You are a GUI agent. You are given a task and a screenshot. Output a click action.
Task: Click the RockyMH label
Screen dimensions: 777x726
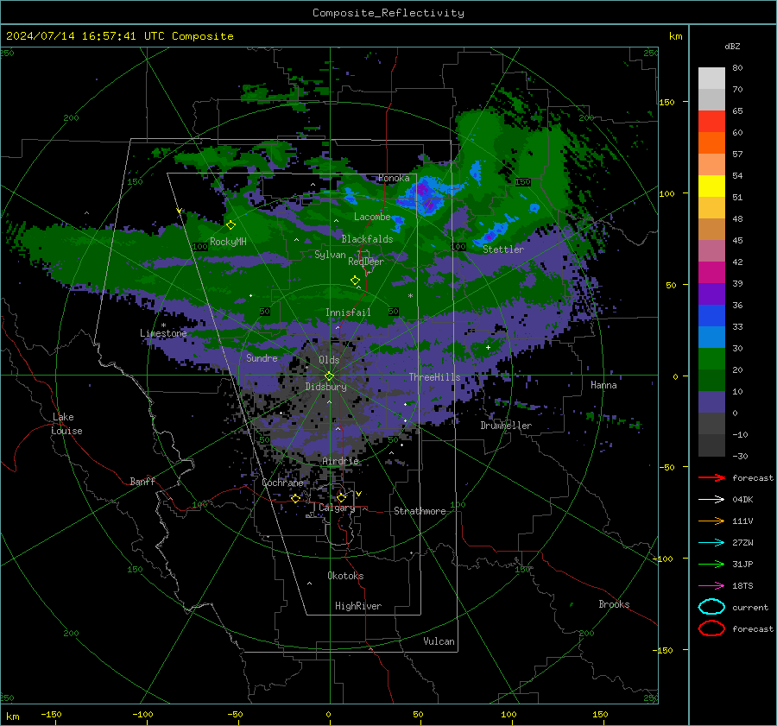click(x=228, y=242)
